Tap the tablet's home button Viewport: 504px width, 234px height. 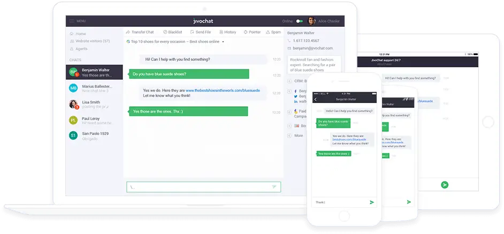pyautogui.click(x=488, y=122)
